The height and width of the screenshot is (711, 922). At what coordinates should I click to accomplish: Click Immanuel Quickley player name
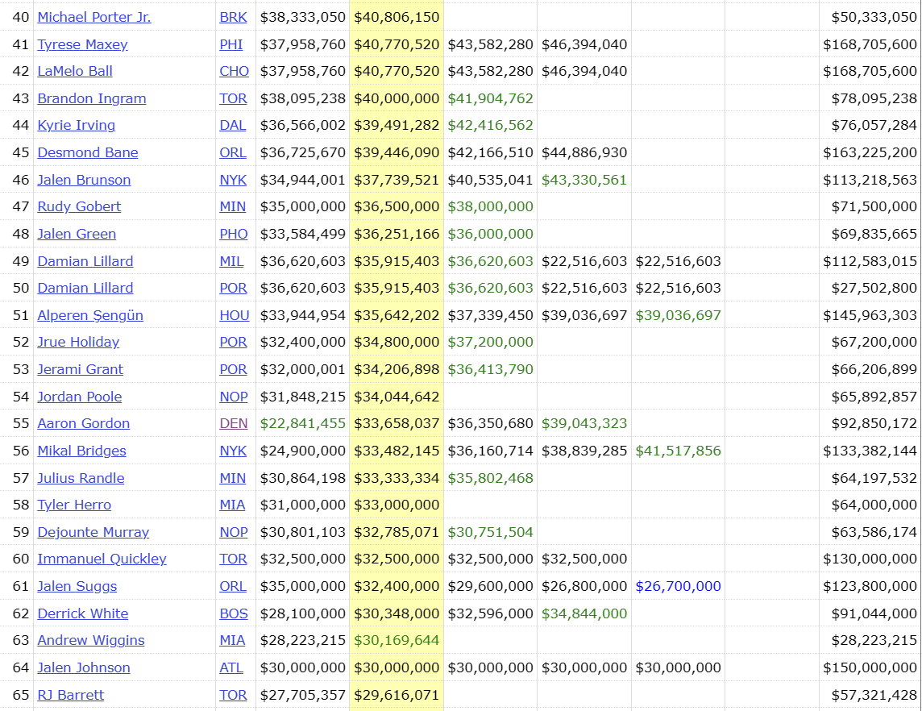click(102, 559)
